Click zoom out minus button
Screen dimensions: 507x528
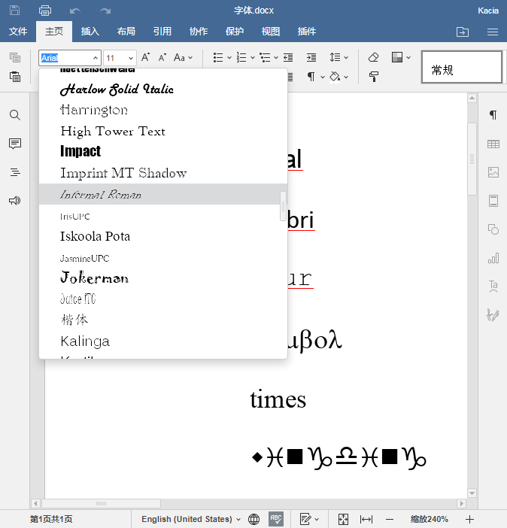pos(390,519)
